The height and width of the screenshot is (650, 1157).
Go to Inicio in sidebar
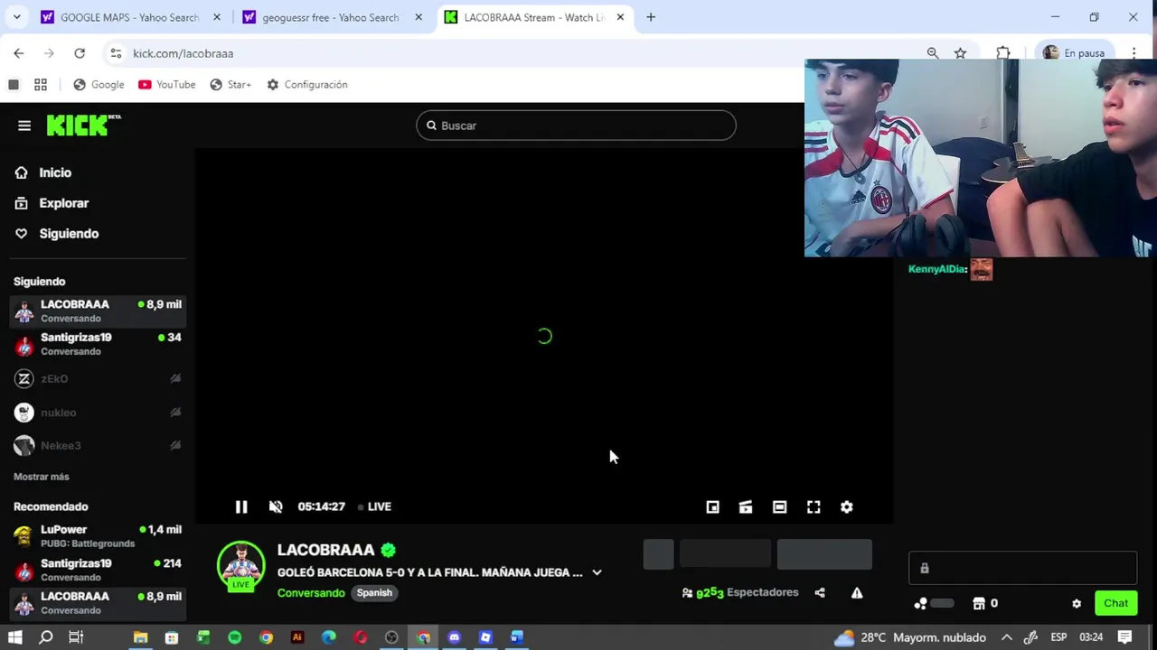[x=55, y=172]
